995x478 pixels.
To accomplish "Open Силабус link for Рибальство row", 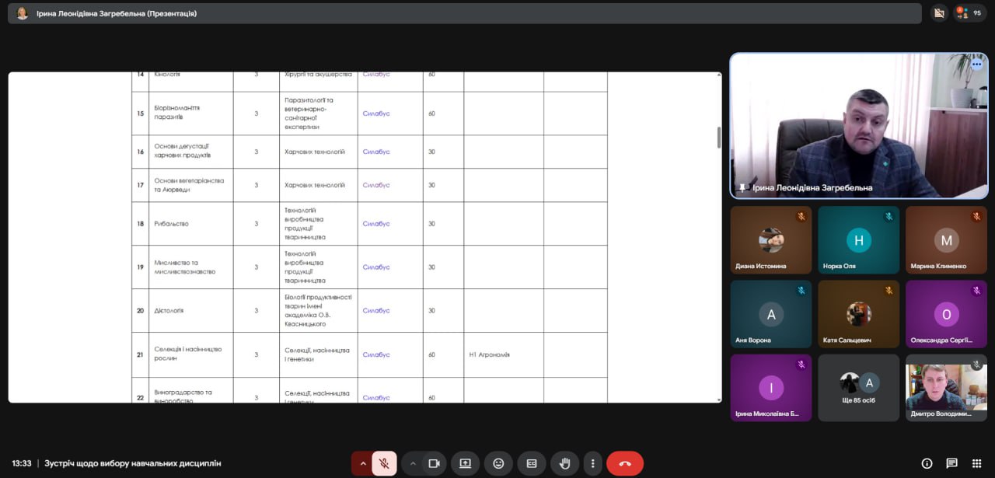I will coord(376,224).
